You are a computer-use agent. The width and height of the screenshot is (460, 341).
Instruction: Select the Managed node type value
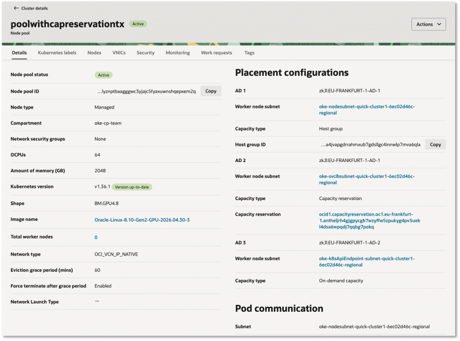[x=104, y=107]
